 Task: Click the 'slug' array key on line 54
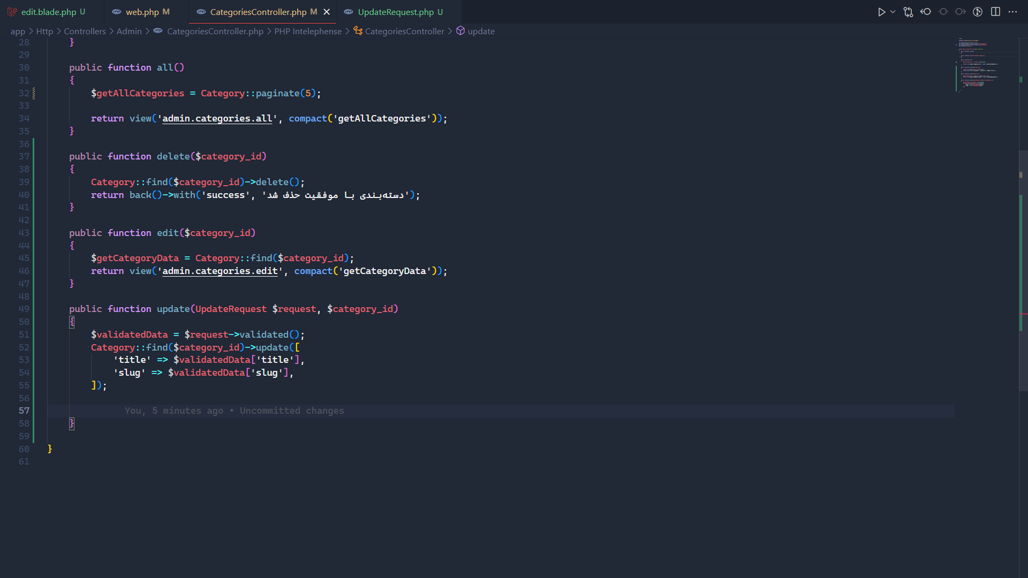tap(129, 372)
